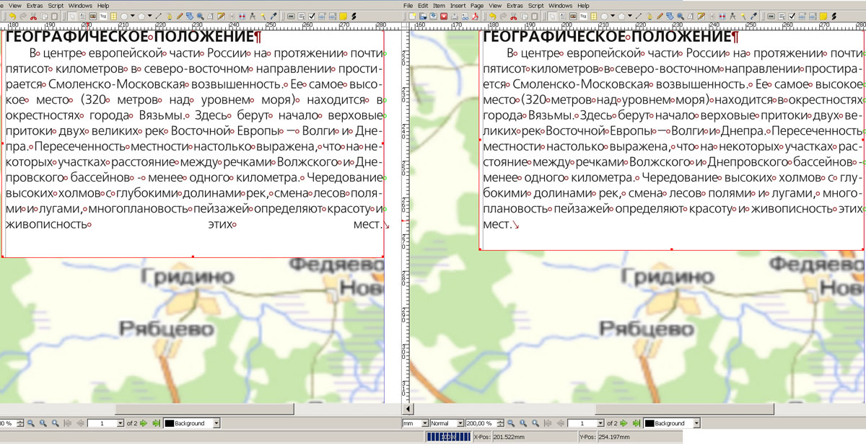Select the PDF Check Box tool in right window

click(x=792, y=16)
